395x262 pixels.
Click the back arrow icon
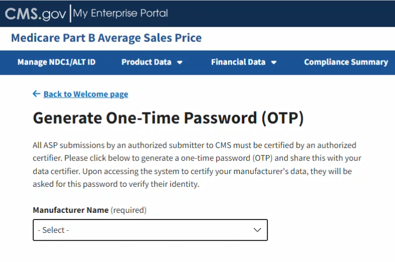[x=36, y=94]
